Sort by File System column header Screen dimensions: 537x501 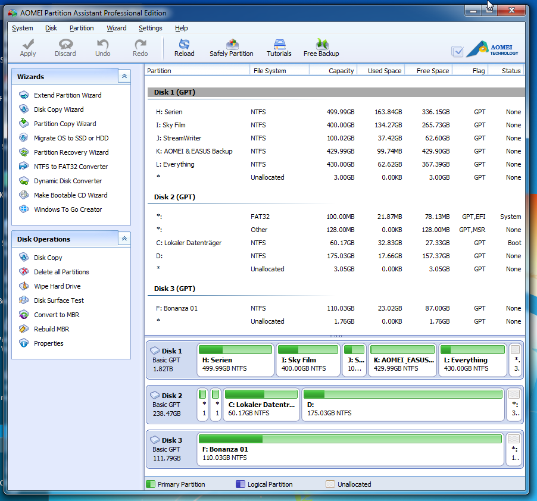[x=279, y=70]
